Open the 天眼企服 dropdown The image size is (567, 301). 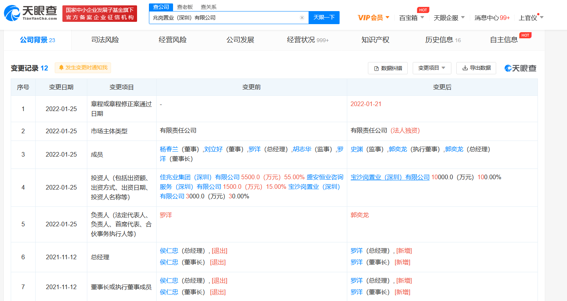pyautogui.click(x=449, y=18)
